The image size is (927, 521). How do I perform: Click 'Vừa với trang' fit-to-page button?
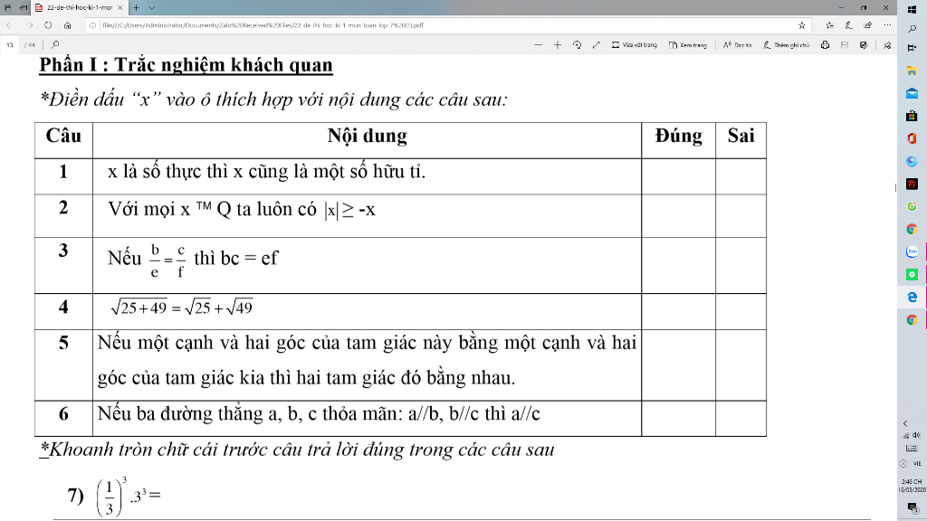click(x=635, y=45)
